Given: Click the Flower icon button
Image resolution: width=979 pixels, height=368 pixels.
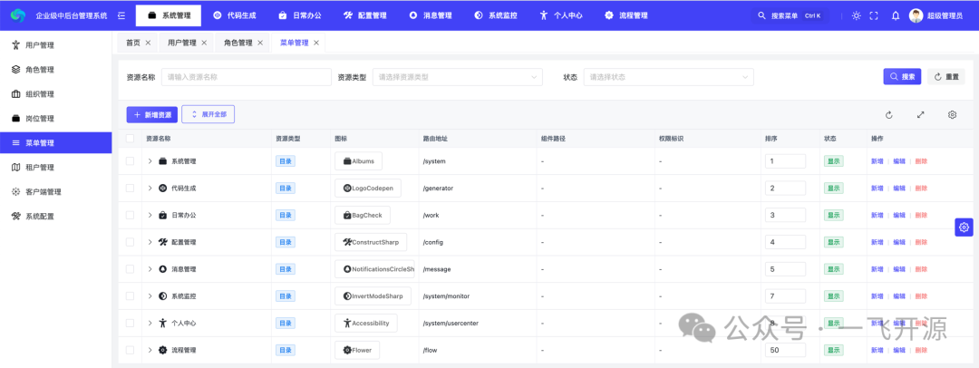Looking at the screenshot, I should [357, 350].
